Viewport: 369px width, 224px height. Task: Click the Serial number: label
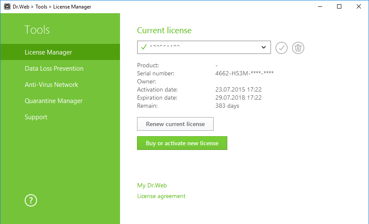pos(155,73)
